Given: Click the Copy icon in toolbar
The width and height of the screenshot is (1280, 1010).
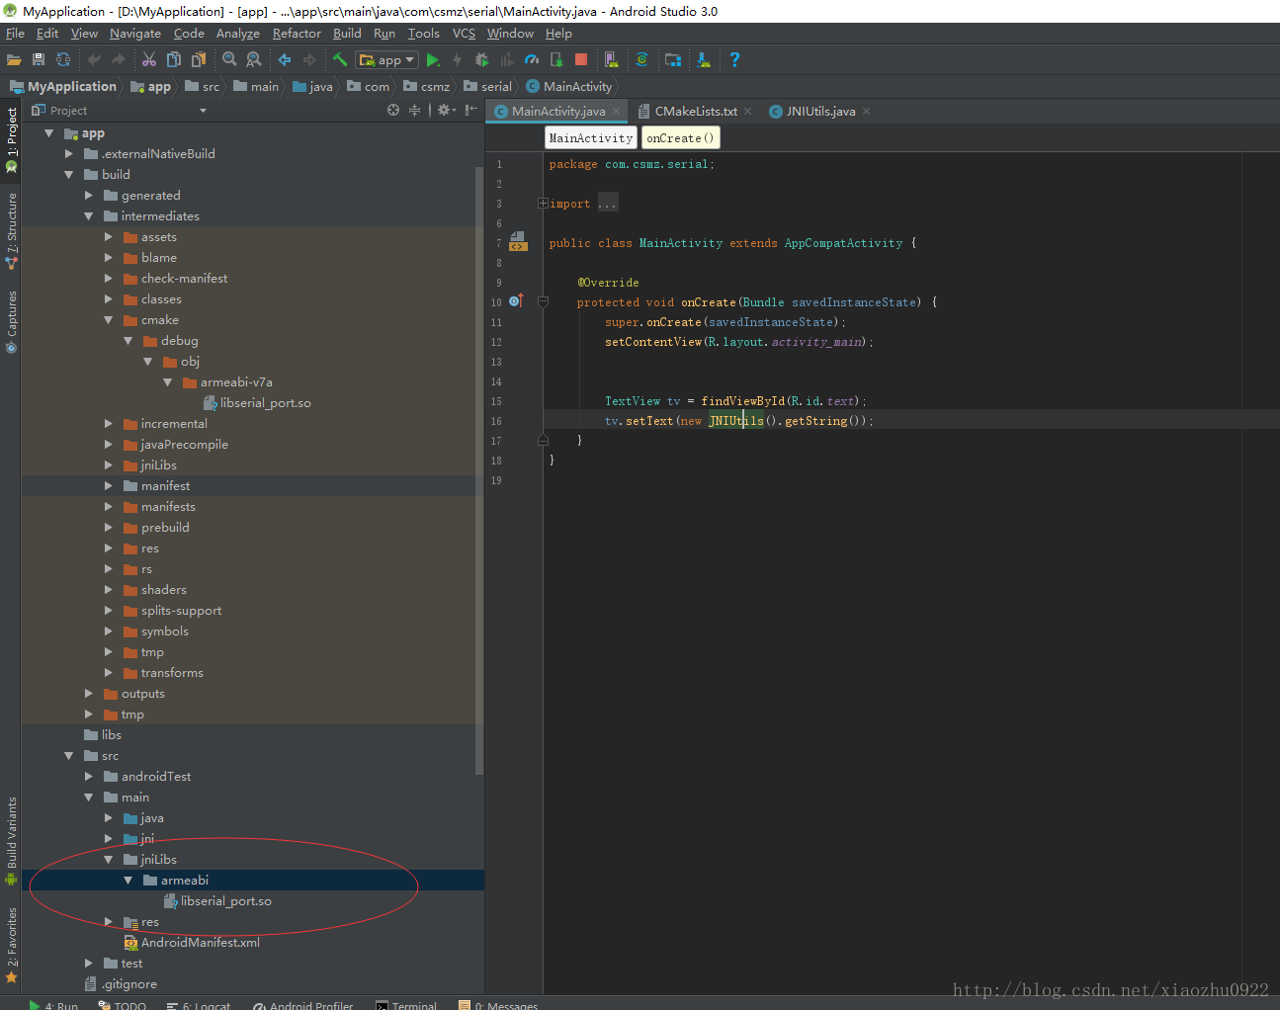Looking at the screenshot, I should 174,60.
